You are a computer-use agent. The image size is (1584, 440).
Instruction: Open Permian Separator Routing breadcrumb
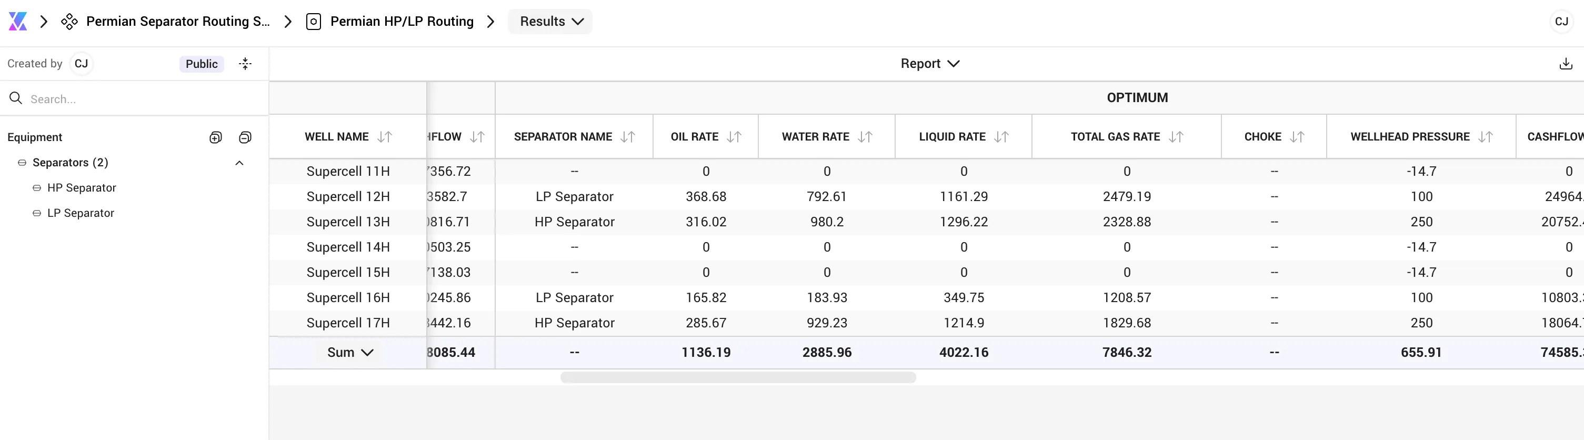click(178, 22)
